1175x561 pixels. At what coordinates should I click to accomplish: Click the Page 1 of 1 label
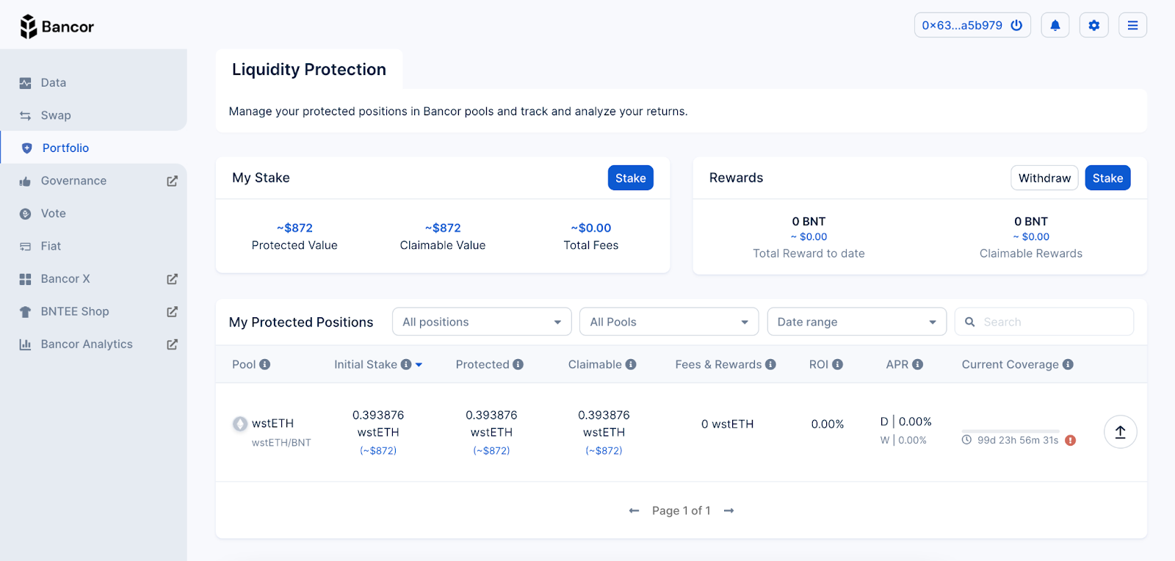tap(681, 510)
